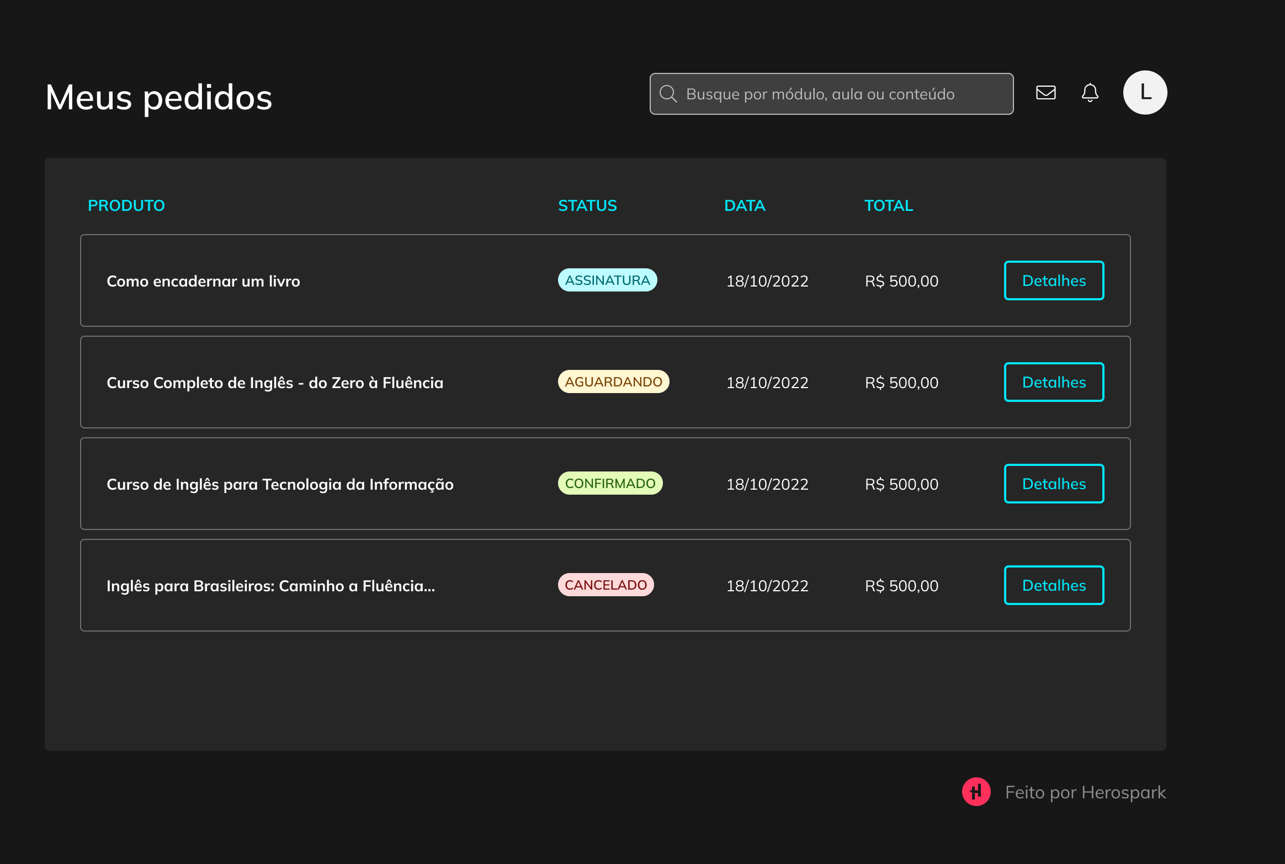Click the 18/10/2022 date in CANCELADO row
1285x864 pixels.
point(767,586)
